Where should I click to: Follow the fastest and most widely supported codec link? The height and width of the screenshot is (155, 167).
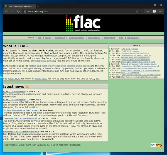coord(59,66)
